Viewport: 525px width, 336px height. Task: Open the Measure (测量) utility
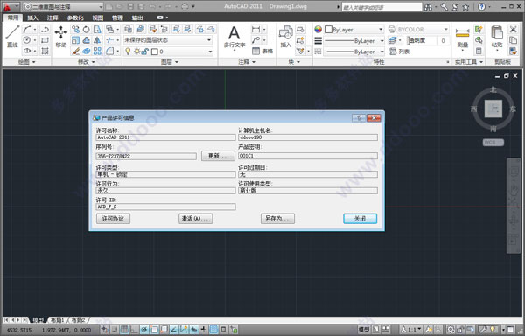(462, 37)
